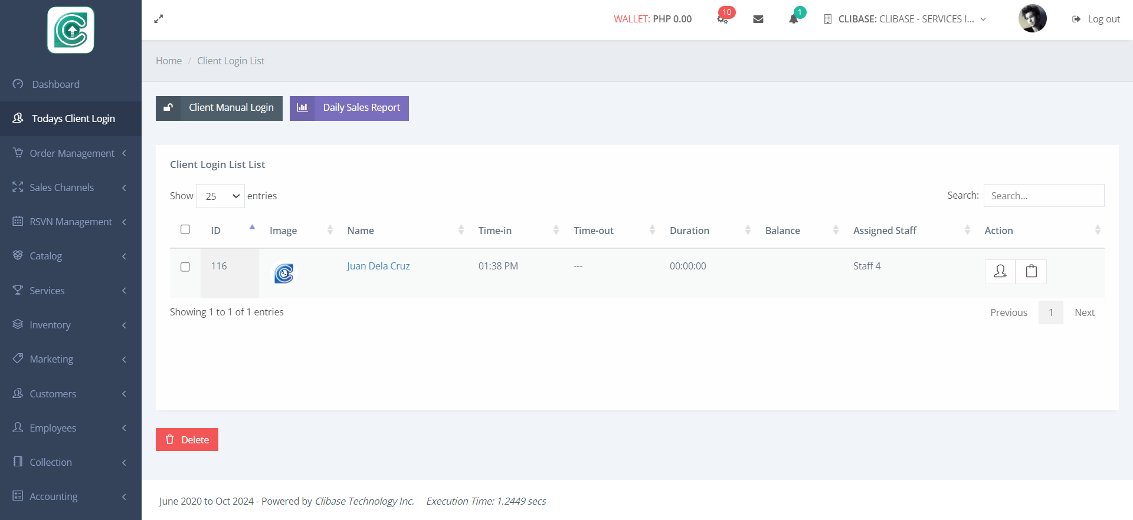Open Dashboard from the sidebar
The width and height of the screenshot is (1133, 520).
click(x=55, y=84)
